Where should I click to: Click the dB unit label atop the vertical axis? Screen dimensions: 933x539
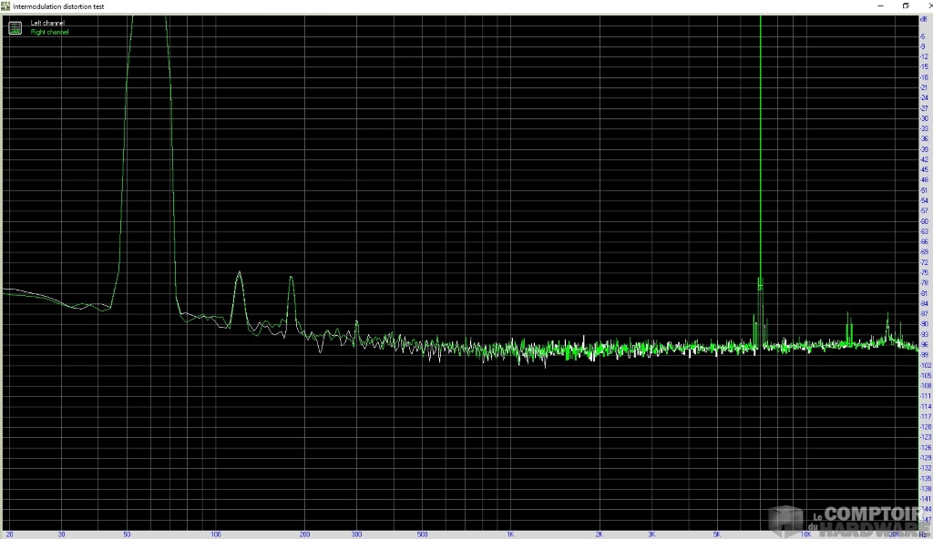[924, 18]
